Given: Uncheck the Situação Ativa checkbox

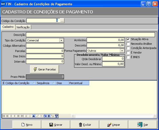Looking at the screenshot, I should (x=128, y=39).
